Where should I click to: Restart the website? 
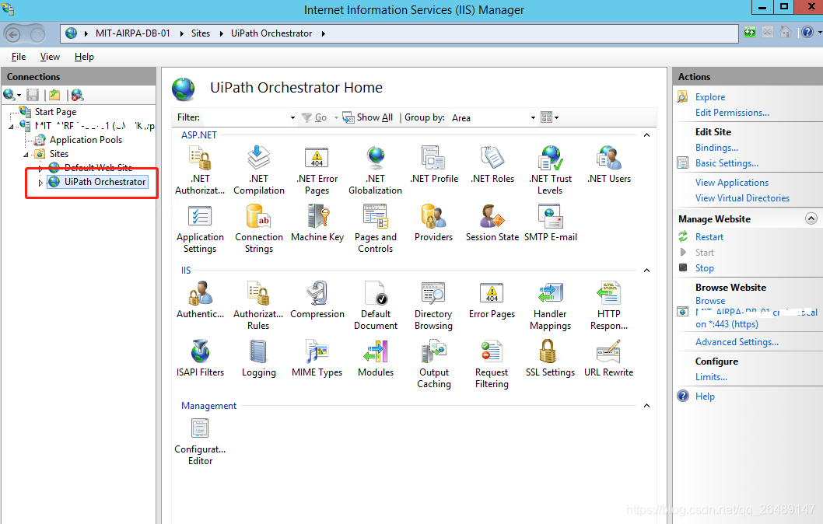[709, 237]
